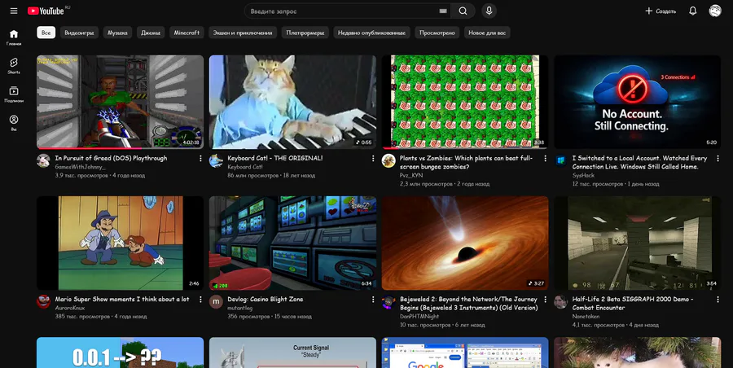Open more options for Half-Life 2 Beta video
This screenshot has height=368, width=733.
click(x=718, y=300)
